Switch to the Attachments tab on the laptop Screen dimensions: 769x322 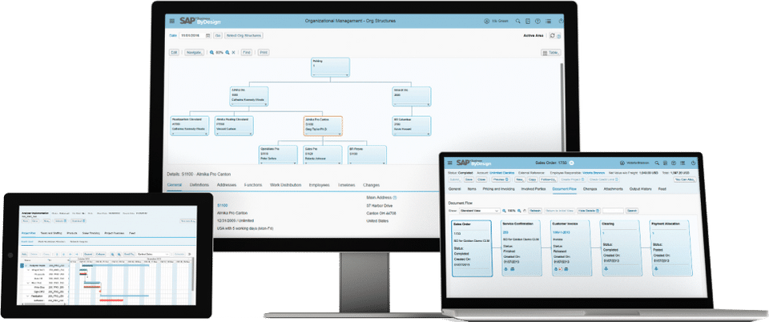[613, 189]
